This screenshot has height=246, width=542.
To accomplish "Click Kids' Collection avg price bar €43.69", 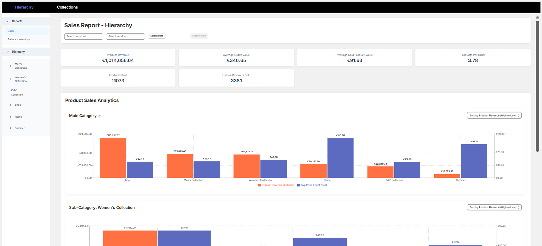I will click(x=407, y=170).
